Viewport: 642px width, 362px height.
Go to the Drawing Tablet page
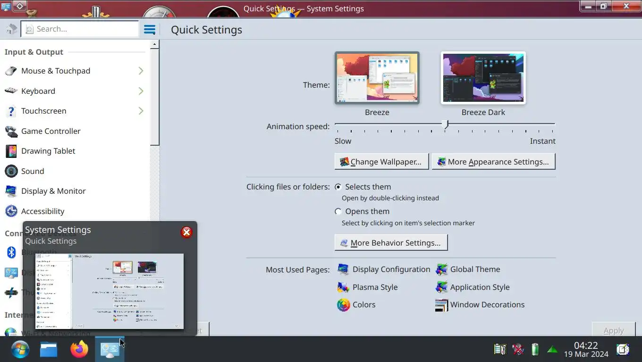click(x=75, y=151)
